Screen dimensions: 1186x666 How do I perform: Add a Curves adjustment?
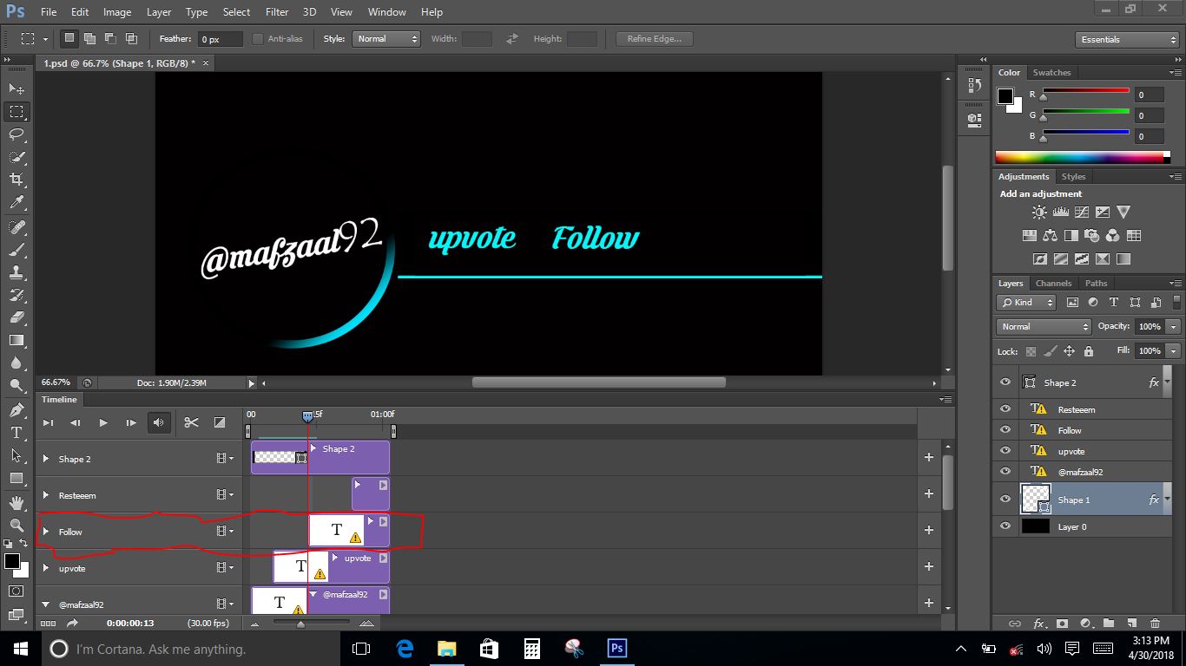(1082, 212)
